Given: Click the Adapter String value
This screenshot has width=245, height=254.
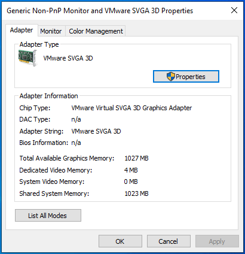Looking at the screenshot, I should coord(96,131).
